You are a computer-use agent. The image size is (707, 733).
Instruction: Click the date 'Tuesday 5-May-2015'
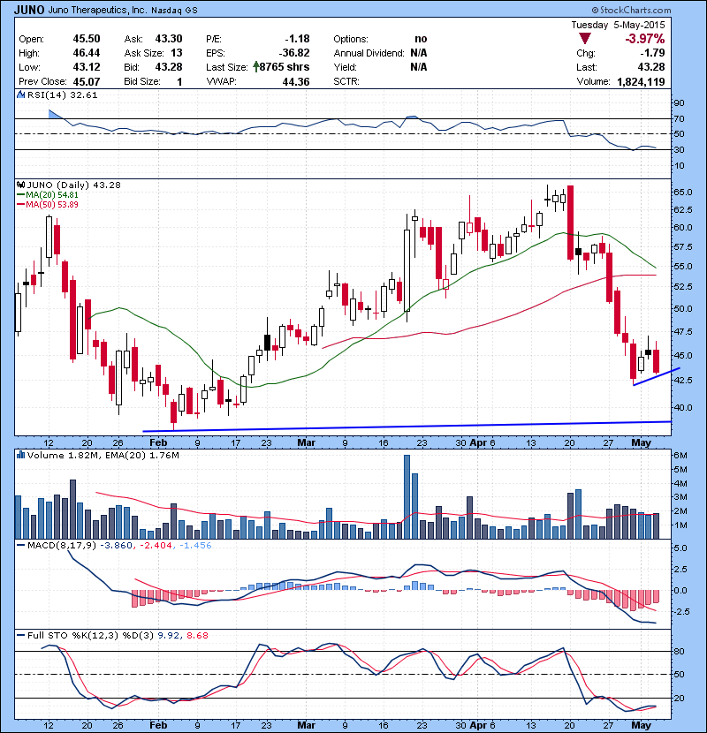(618, 25)
